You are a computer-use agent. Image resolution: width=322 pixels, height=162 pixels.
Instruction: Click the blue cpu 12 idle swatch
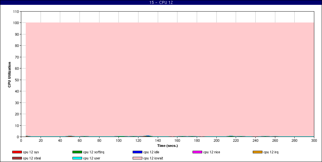coord(137,152)
